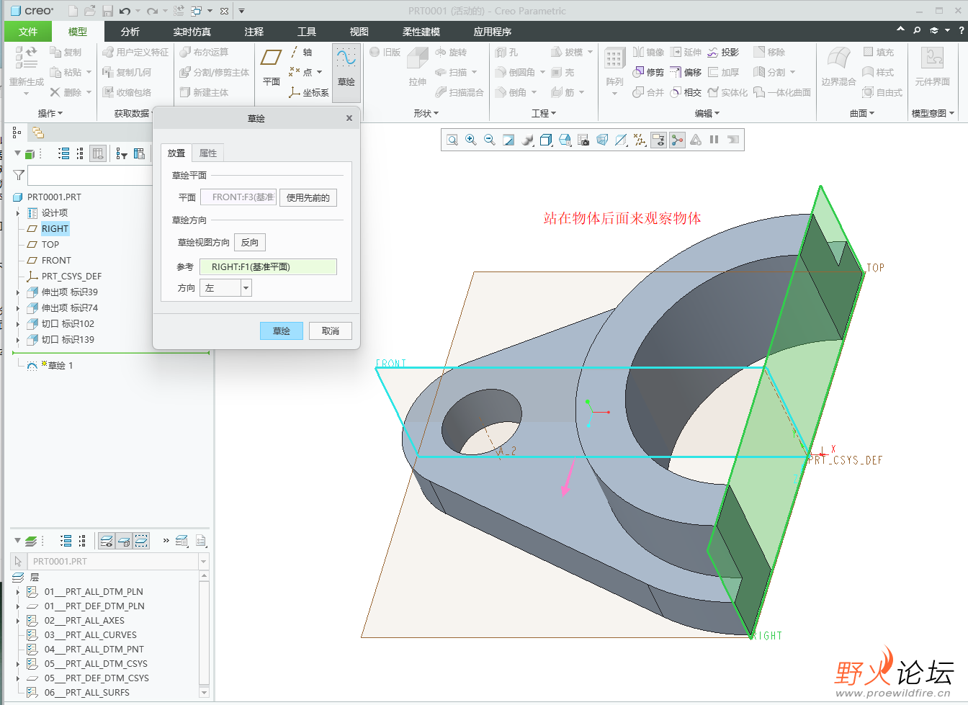Click the Zoom In magnifier icon
968x705 pixels.
click(x=471, y=140)
